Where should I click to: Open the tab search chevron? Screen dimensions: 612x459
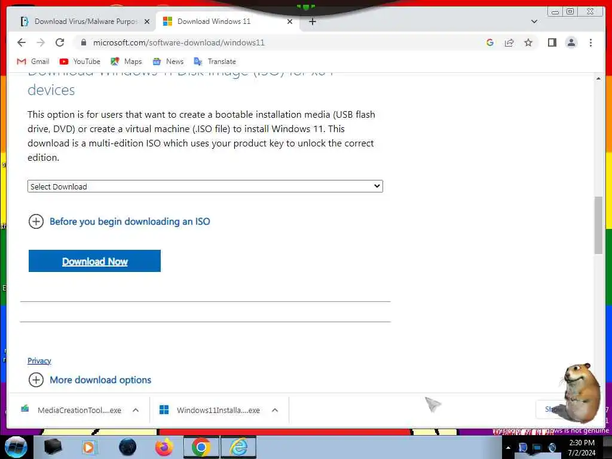(x=534, y=22)
